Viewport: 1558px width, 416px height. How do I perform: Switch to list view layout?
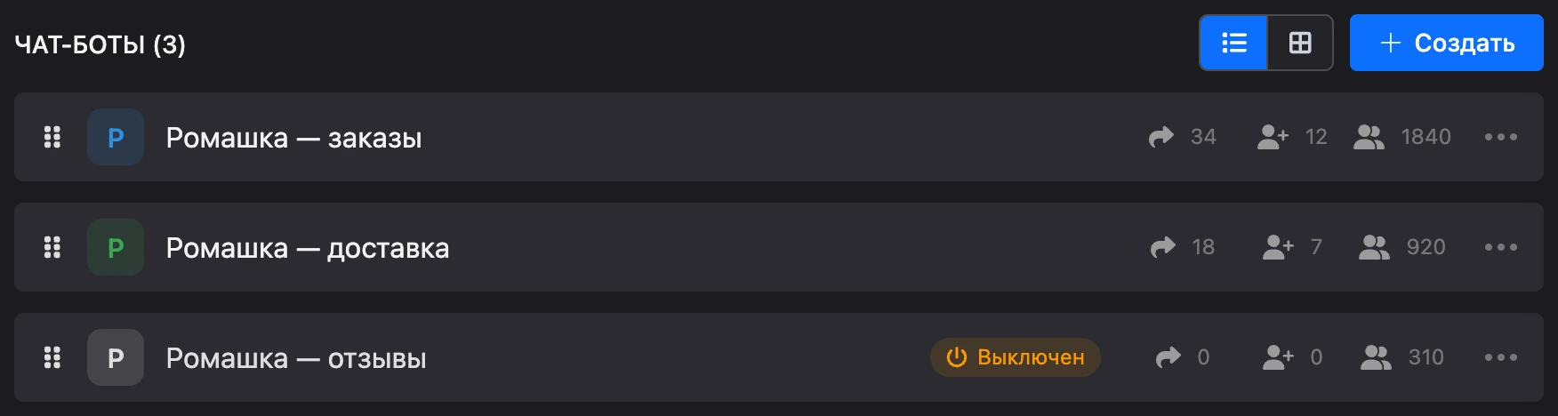click(1233, 43)
